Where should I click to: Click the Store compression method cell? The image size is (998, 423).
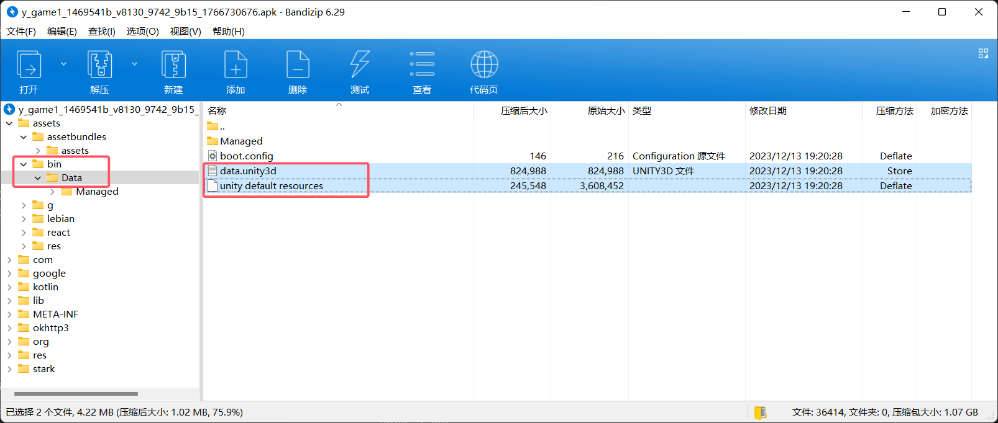pyautogui.click(x=899, y=171)
